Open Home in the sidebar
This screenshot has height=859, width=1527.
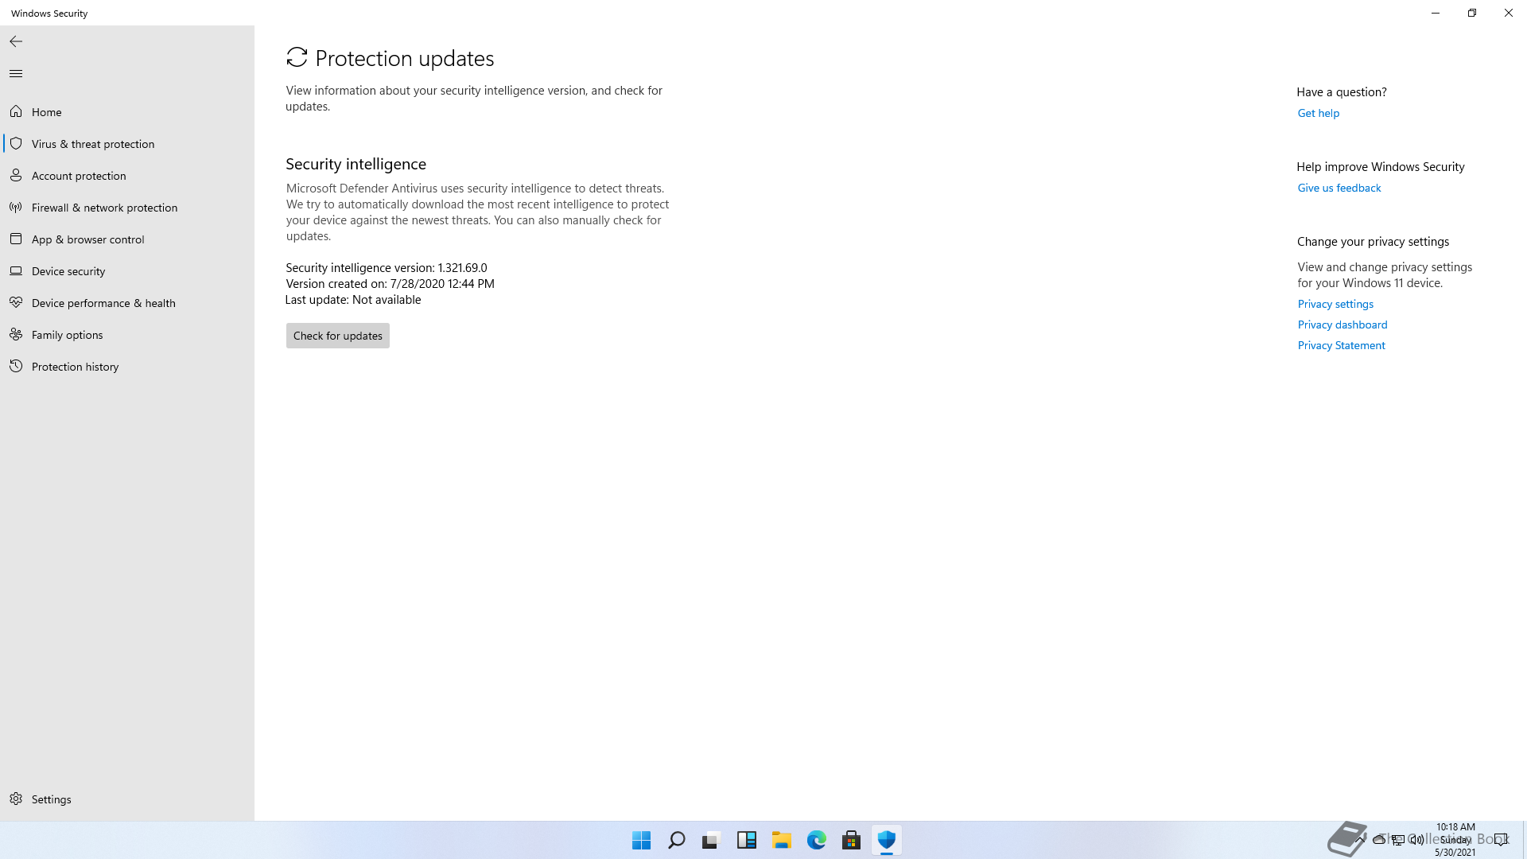tap(46, 112)
